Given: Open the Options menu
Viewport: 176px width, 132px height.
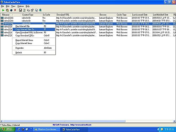Looking at the screenshot, I should (x=20, y=6).
